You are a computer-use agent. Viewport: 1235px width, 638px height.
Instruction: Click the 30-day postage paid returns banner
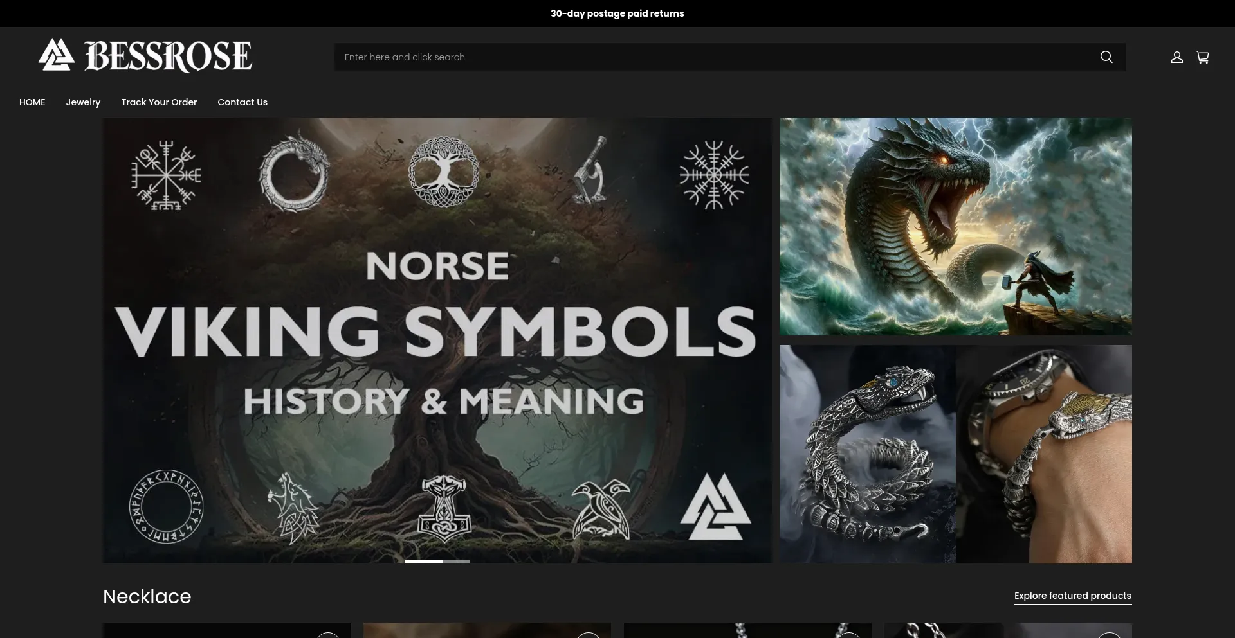[x=617, y=13]
